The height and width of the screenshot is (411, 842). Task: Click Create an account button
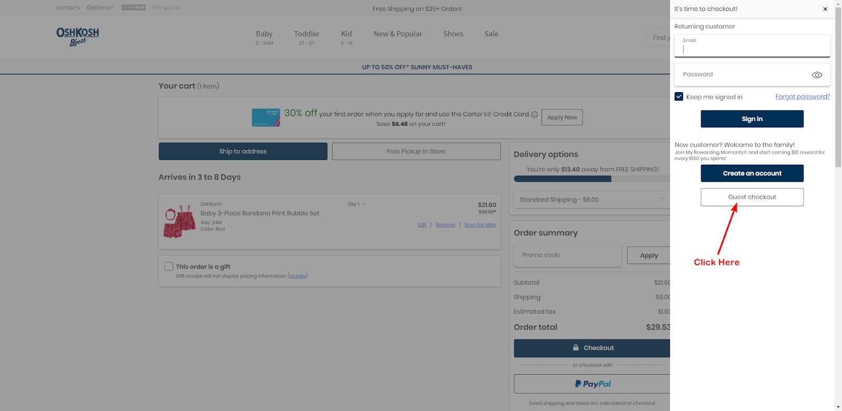752,173
